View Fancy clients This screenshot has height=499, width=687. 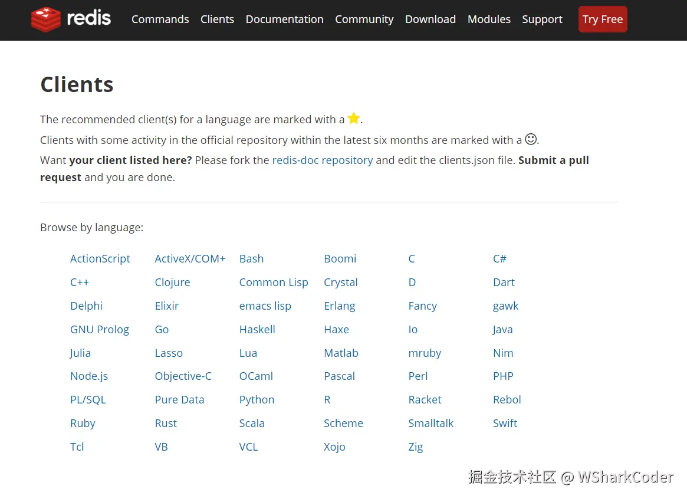(x=422, y=306)
